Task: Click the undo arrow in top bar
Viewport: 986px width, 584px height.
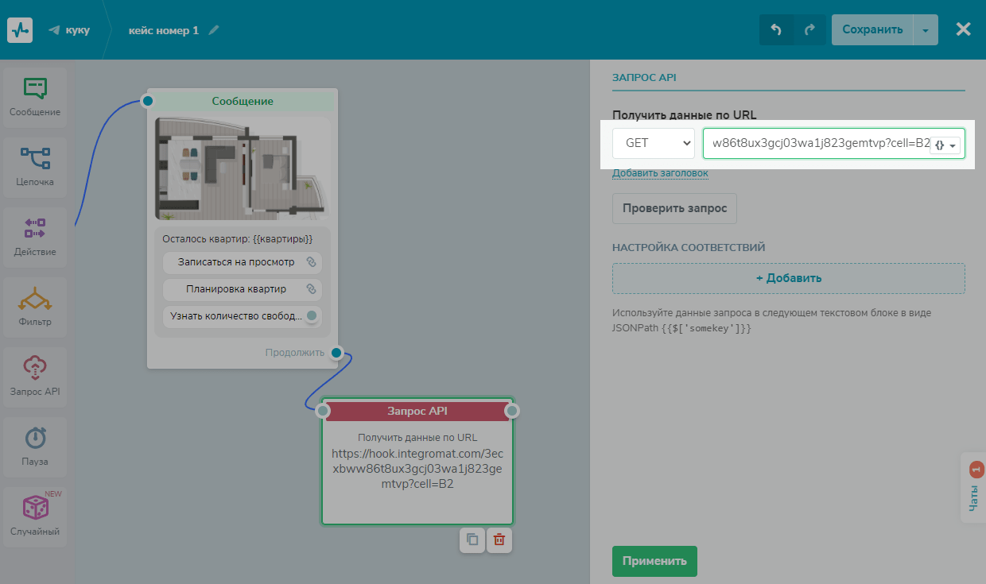Action: 776,30
